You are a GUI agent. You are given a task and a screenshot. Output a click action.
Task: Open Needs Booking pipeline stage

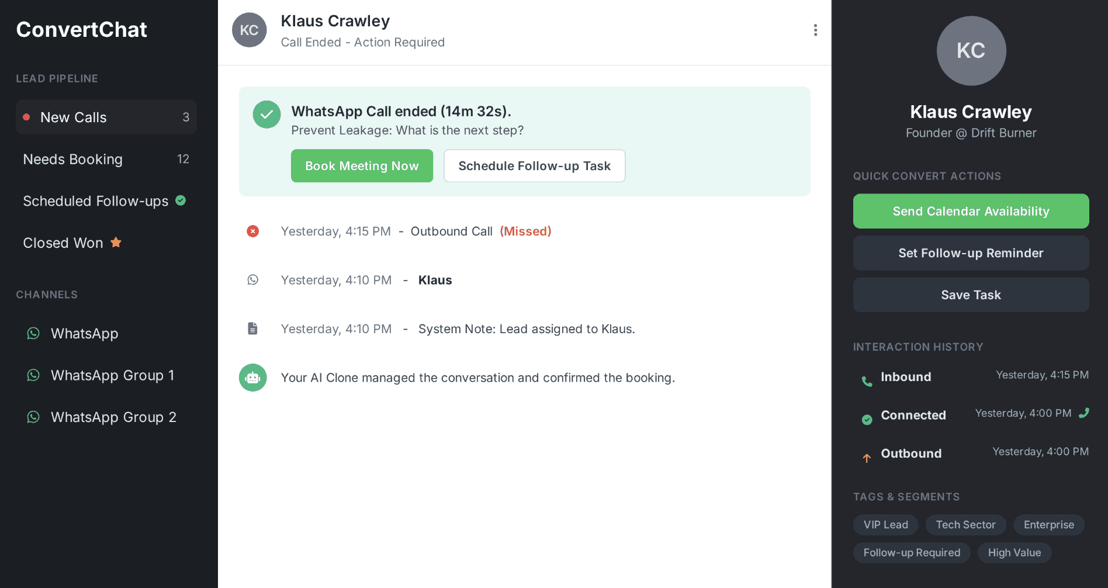click(x=106, y=159)
